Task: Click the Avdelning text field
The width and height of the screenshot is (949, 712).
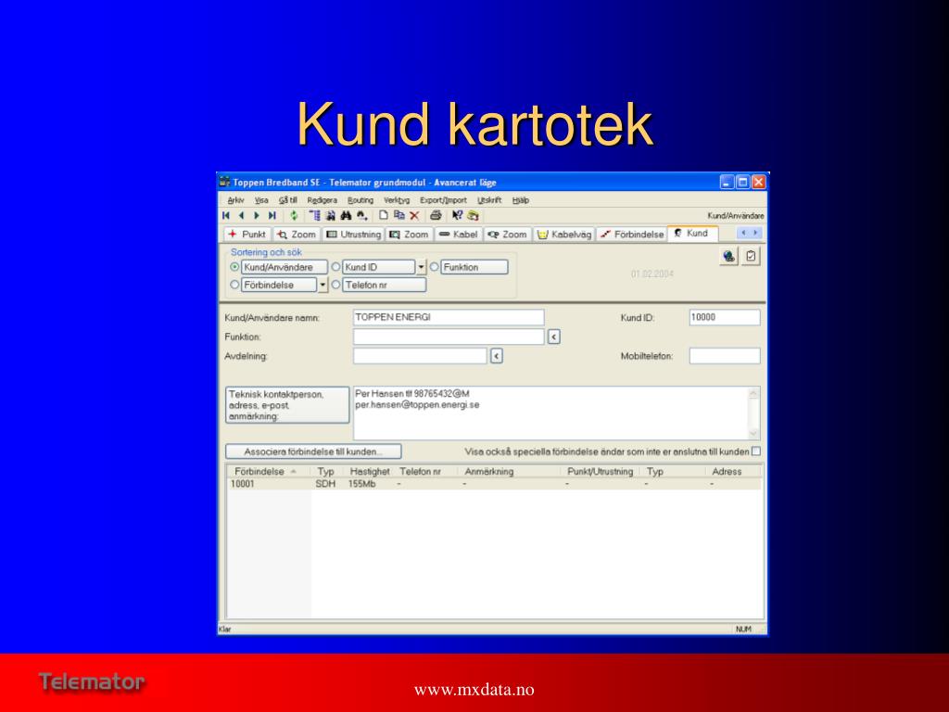Action: pyautogui.click(x=420, y=356)
